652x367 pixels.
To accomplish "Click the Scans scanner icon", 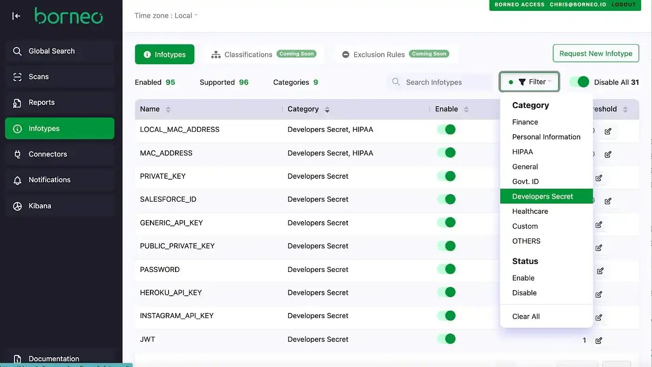I will [x=17, y=77].
